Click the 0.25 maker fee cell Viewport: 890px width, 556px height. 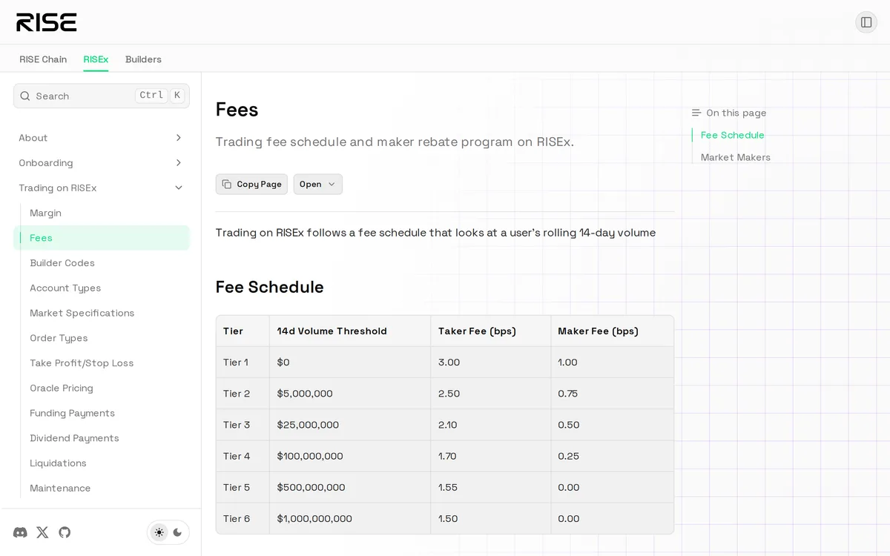coord(613,456)
